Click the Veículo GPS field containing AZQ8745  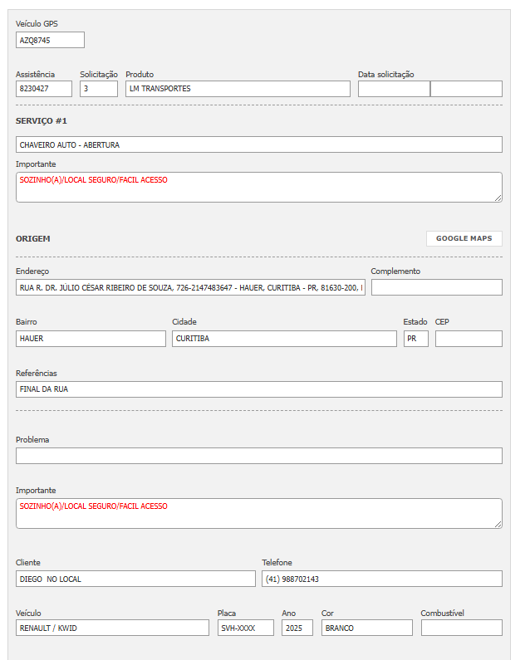[50, 40]
